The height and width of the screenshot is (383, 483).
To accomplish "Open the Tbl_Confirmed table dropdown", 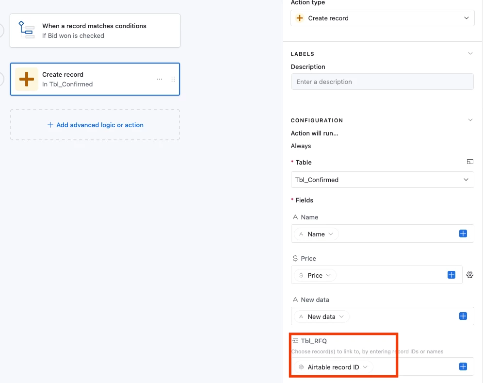I will pyautogui.click(x=382, y=180).
